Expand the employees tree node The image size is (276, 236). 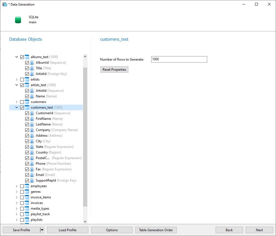coord(16,186)
